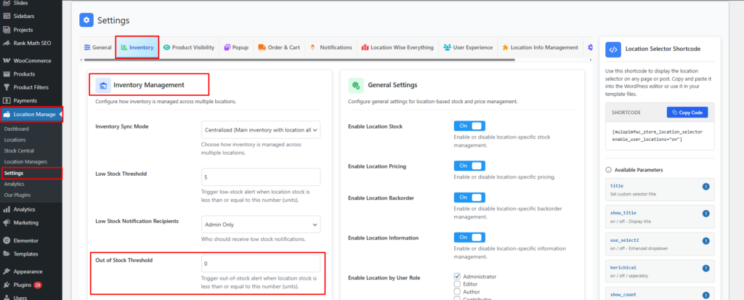Click info icon next to show_title parameter

click(705, 214)
